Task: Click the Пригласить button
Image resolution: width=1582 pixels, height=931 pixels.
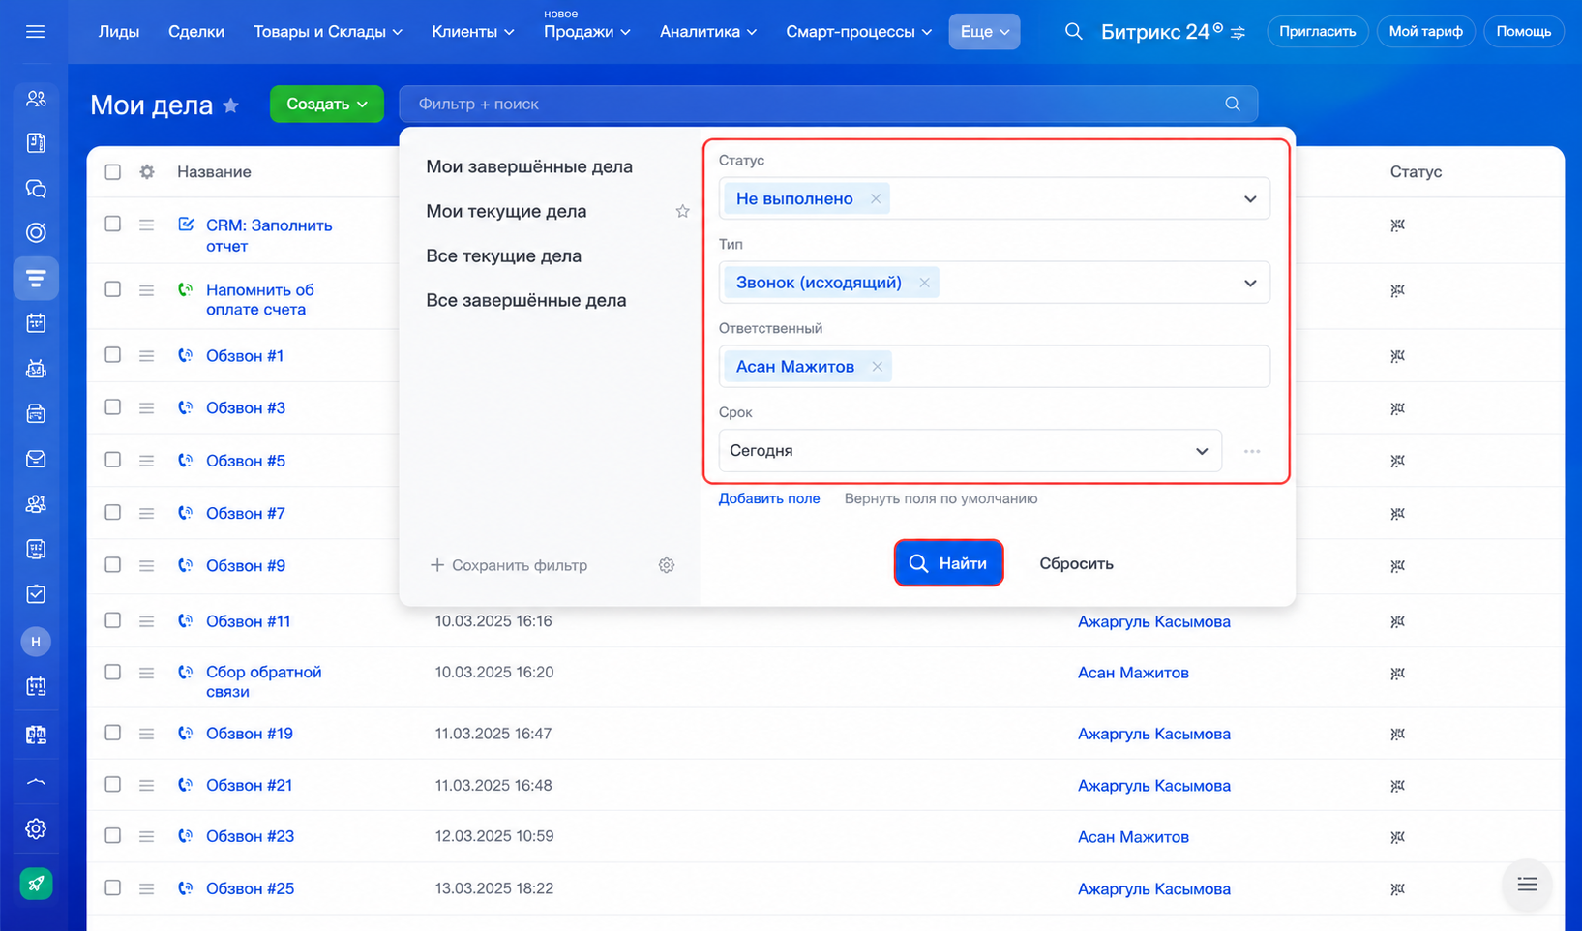Action: tap(1317, 32)
